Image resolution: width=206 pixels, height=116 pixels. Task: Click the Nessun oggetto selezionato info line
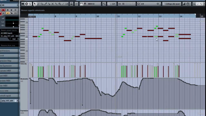(x=33, y=10)
